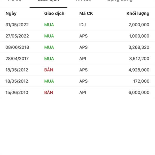155x155 pixels.
Task: Click the 1,000,000 volume for APS
Action: [x=139, y=36]
